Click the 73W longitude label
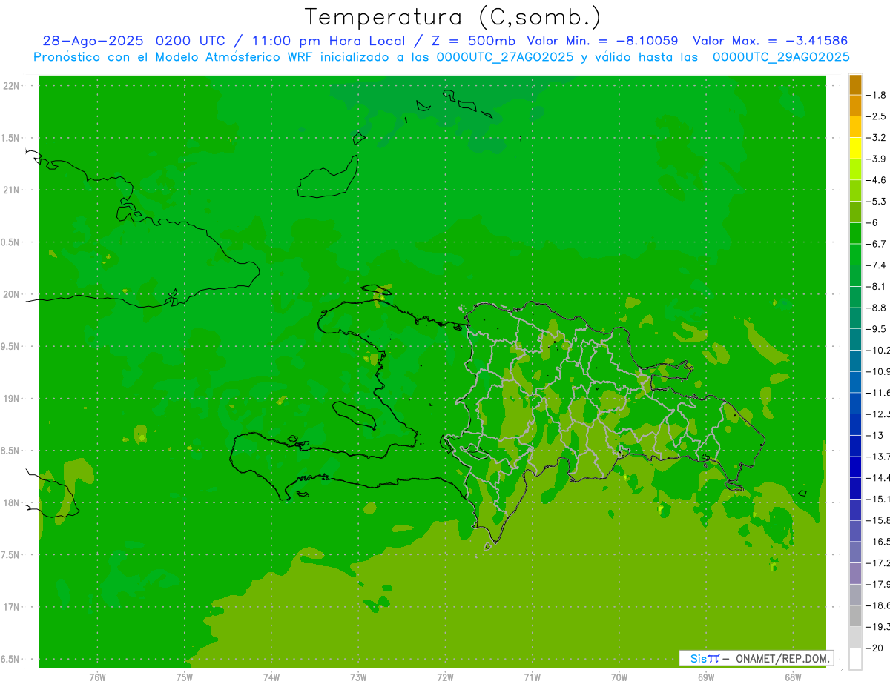The height and width of the screenshot is (687, 890). [358, 677]
